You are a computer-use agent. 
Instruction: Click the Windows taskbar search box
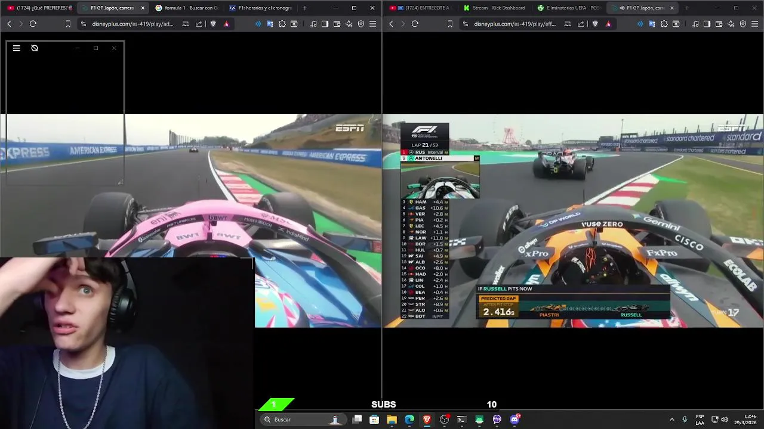click(303, 419)
